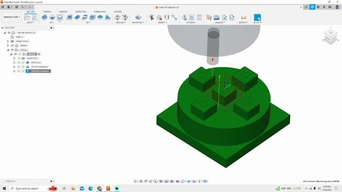Click the highlighted 2D Contour icon
The image size is (342, 192).
point(60,17)
